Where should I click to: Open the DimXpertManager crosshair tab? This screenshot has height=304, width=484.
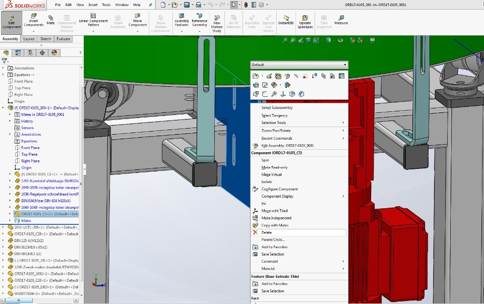click(42, 53)
